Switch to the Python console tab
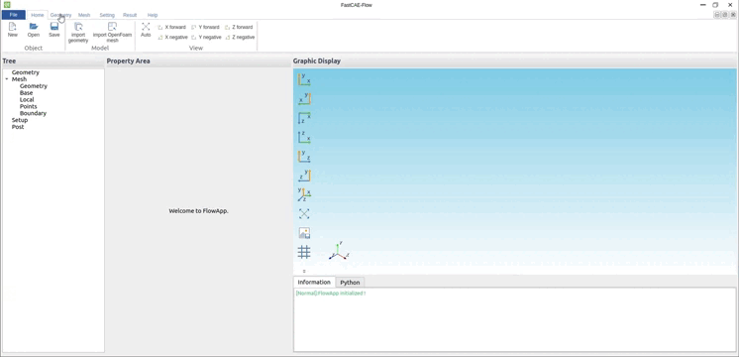The image size is (739, 357). pos(350,283)
